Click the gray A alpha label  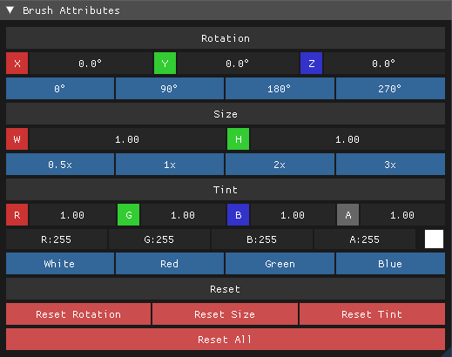[x=347, y=215]
